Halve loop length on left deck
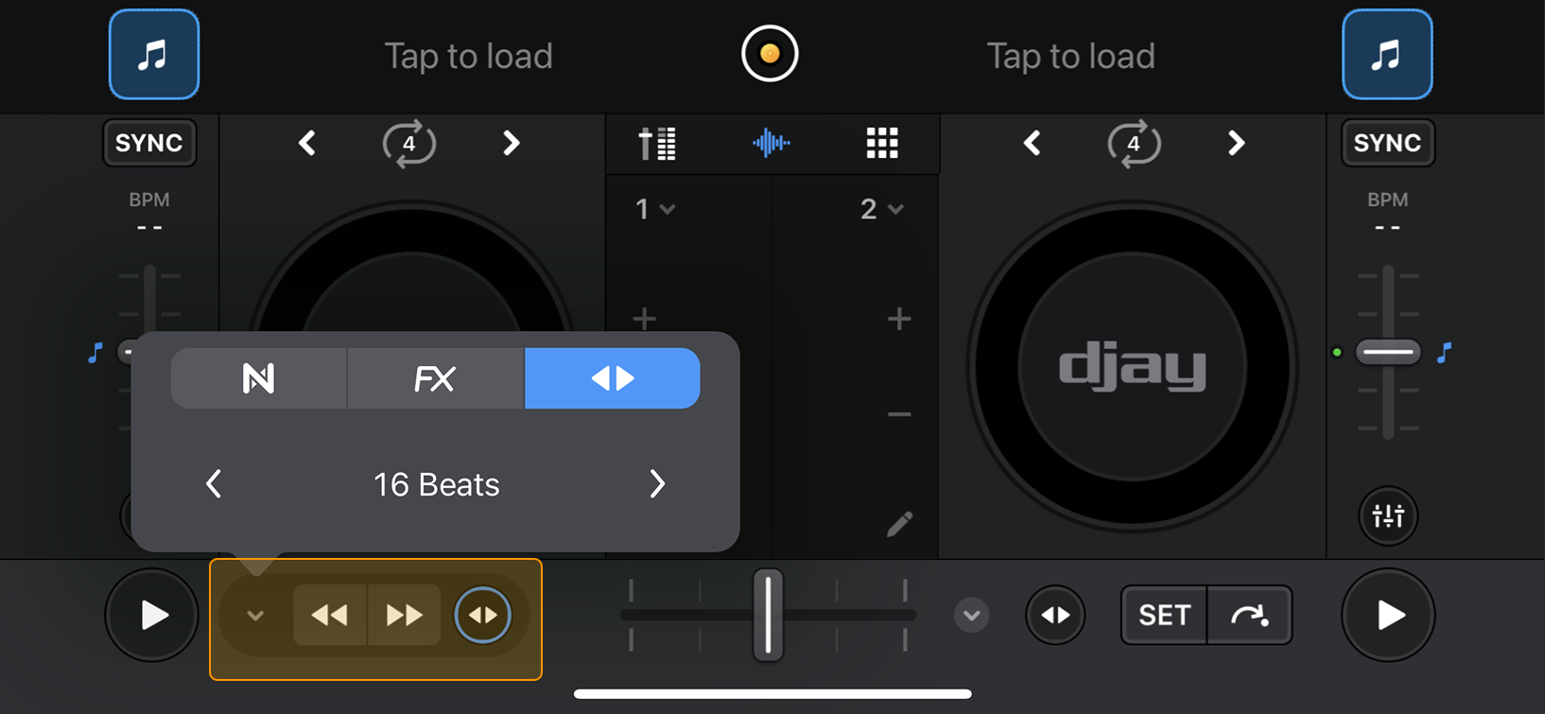This screenshot has height=714, width=1545. pyautogui.click(x=307, y=144)
